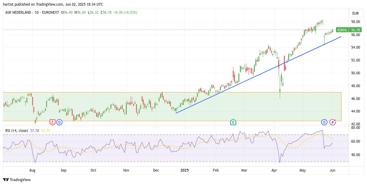Click the close price C56.78 in header

(x=106, y=13)
